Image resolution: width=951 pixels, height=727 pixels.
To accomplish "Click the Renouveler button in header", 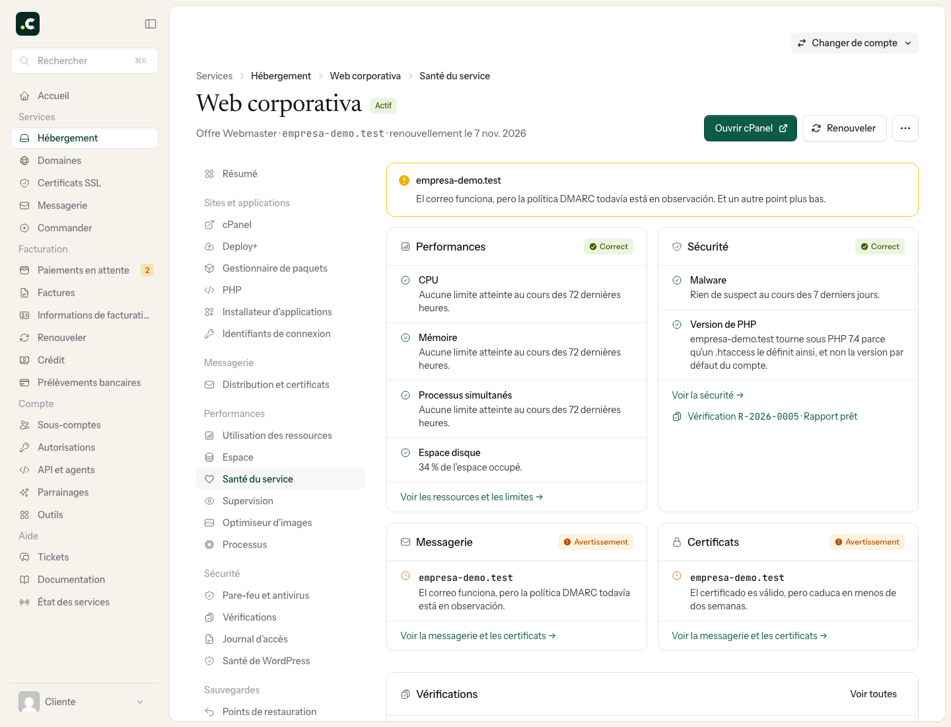I will point(844,128).
